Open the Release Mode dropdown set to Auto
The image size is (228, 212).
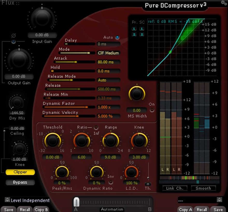108,80
